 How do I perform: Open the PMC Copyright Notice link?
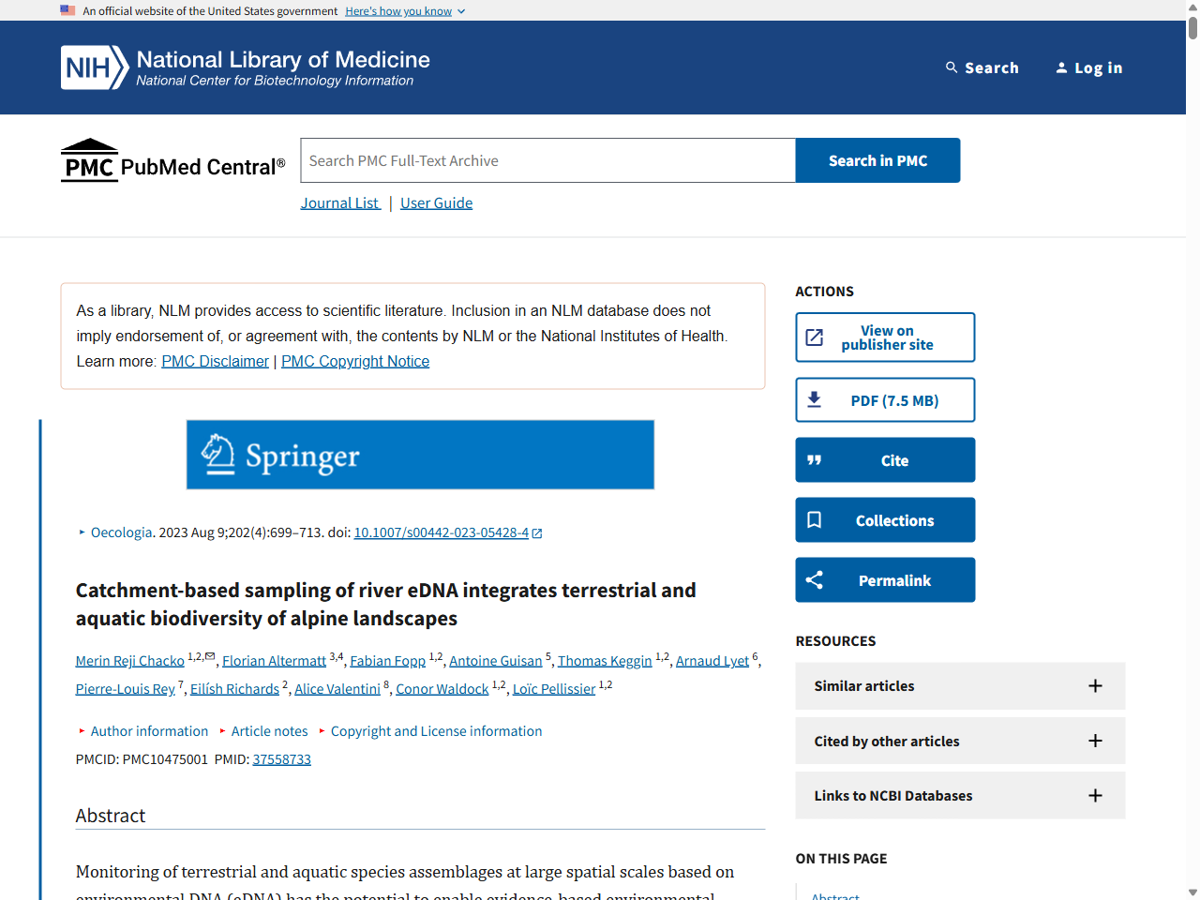pos(355,362)
